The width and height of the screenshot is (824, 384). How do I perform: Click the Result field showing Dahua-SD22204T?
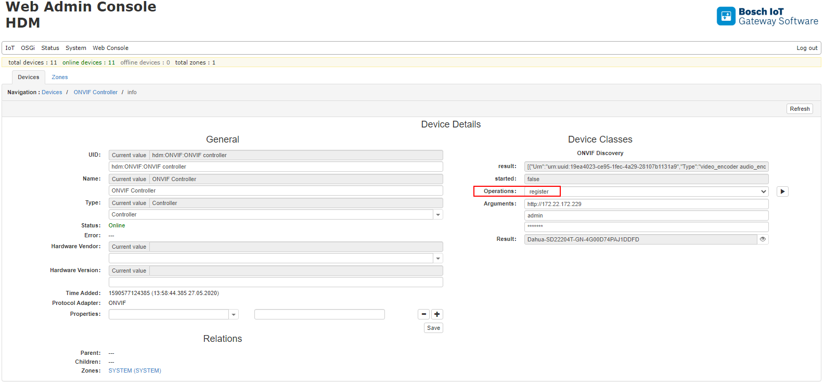pos(641,239)
